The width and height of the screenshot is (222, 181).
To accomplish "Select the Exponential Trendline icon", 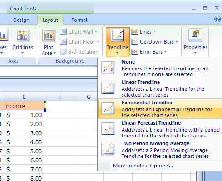I will point(108,108).
